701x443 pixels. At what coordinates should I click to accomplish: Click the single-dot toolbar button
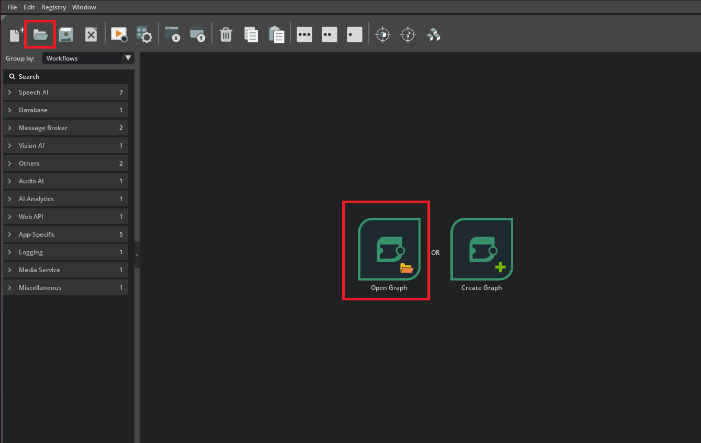click(x=354, y=35)
